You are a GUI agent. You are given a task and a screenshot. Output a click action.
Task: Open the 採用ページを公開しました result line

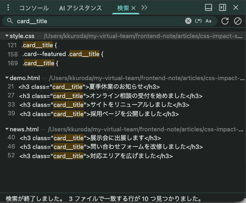(x=123, y=114)
